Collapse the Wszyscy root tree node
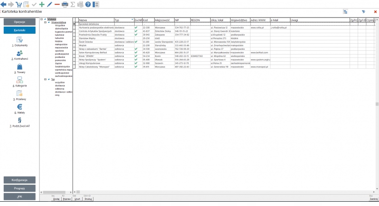The width and height of the screenshot is (379, 206). (x=42, y=19)
